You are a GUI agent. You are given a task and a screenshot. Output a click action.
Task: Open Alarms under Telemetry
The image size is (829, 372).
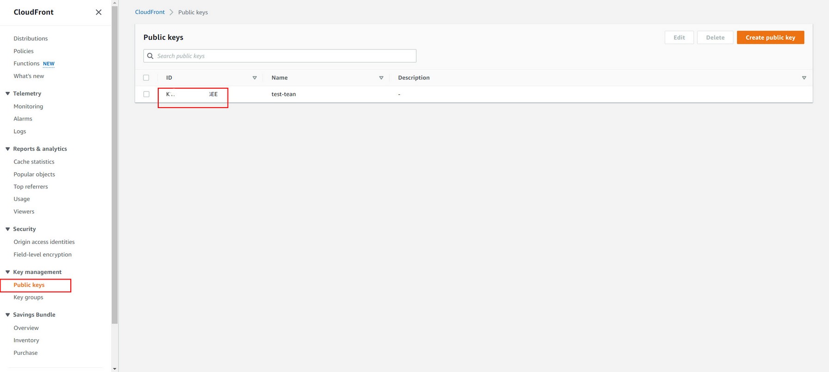coord(23,119)
